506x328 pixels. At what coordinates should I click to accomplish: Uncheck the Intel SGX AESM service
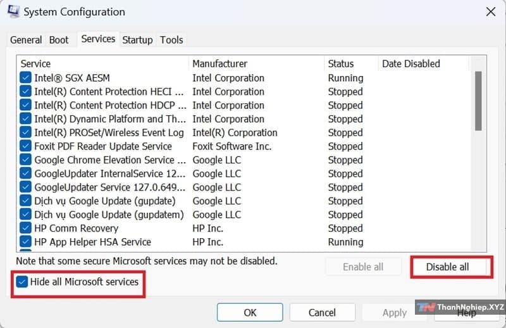pos(25,78)
